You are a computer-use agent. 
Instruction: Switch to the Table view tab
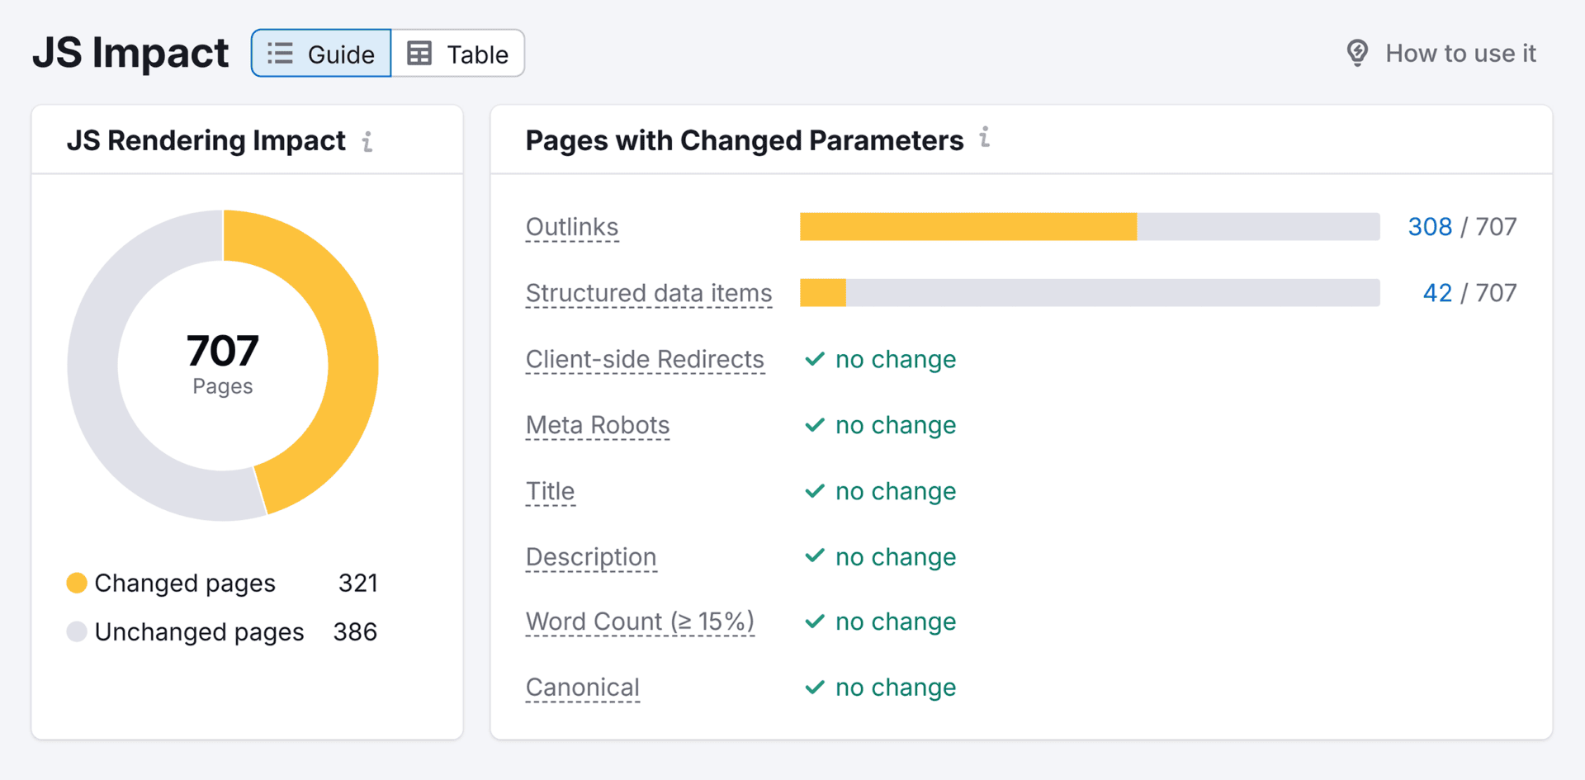458,54
